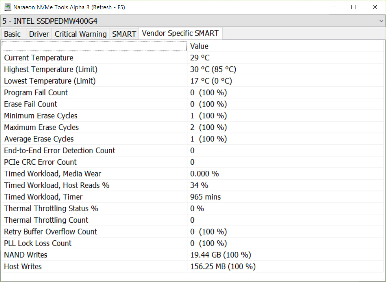The height and width of the screenshot is (282, 386).
Task: Select the Erase Fail Count row label
Action: point(30,104)
